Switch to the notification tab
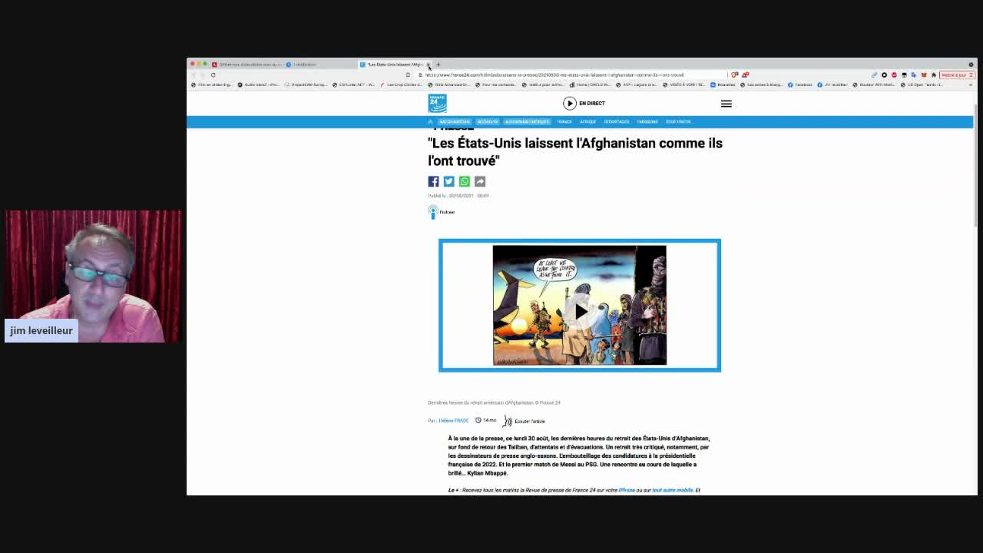983x553 pixels. click(x=319, y=65)
